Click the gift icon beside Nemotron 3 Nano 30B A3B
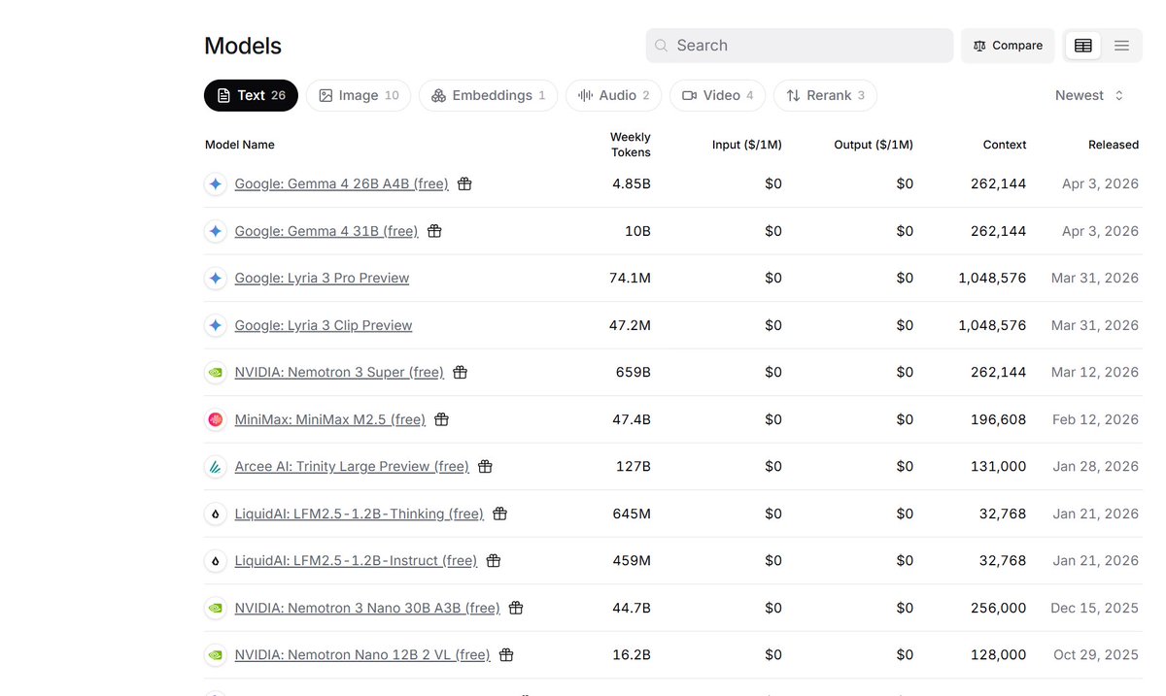Viewport: 1166px width, 696px height. point(516,608)
